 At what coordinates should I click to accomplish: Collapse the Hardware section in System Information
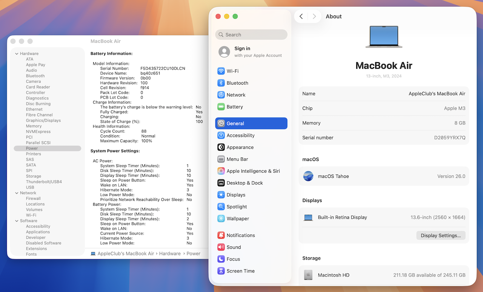[x=17, y=54]
